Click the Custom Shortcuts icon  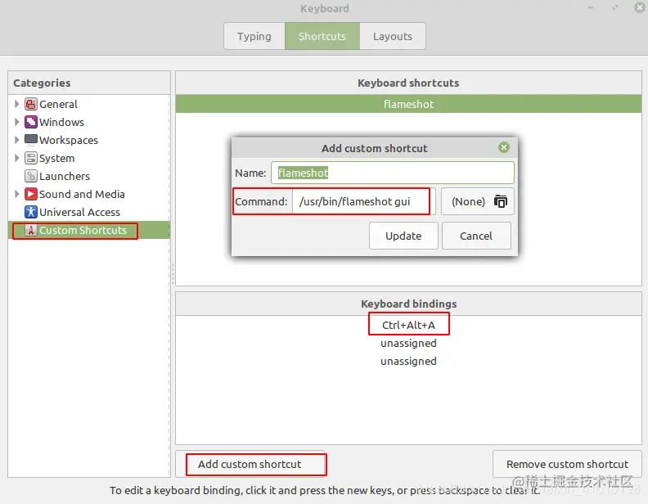(30, 230)
